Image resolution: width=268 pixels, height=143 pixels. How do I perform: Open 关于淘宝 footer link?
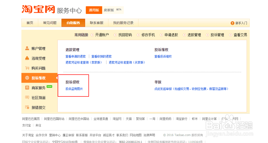point(28,135)
